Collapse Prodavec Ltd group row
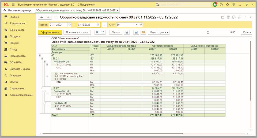This screenshot has width=257, height=138. (x=45, y=103)
